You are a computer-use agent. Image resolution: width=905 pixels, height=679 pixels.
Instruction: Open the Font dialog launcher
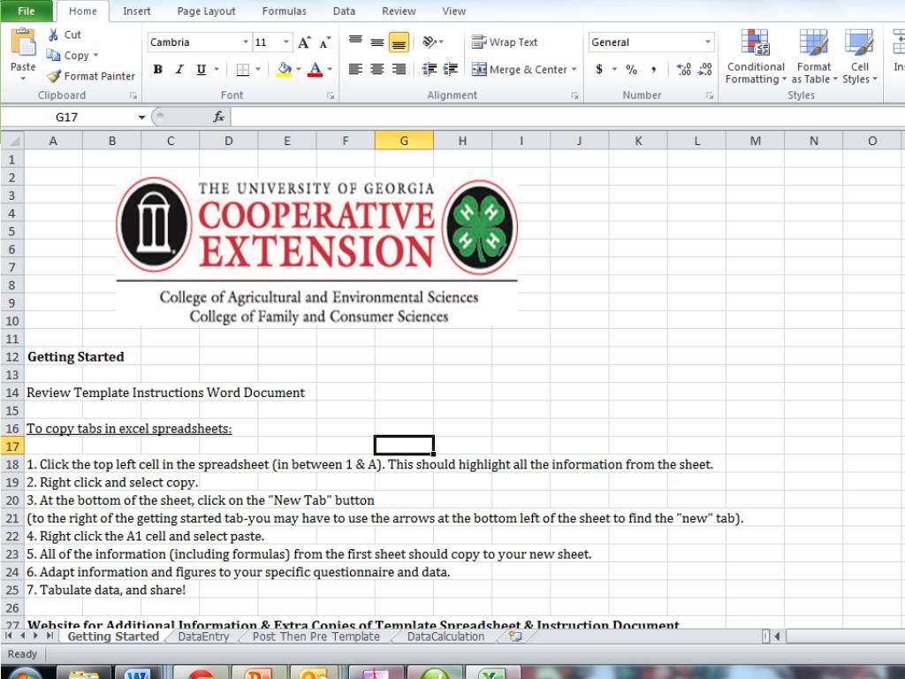point(331,95)
